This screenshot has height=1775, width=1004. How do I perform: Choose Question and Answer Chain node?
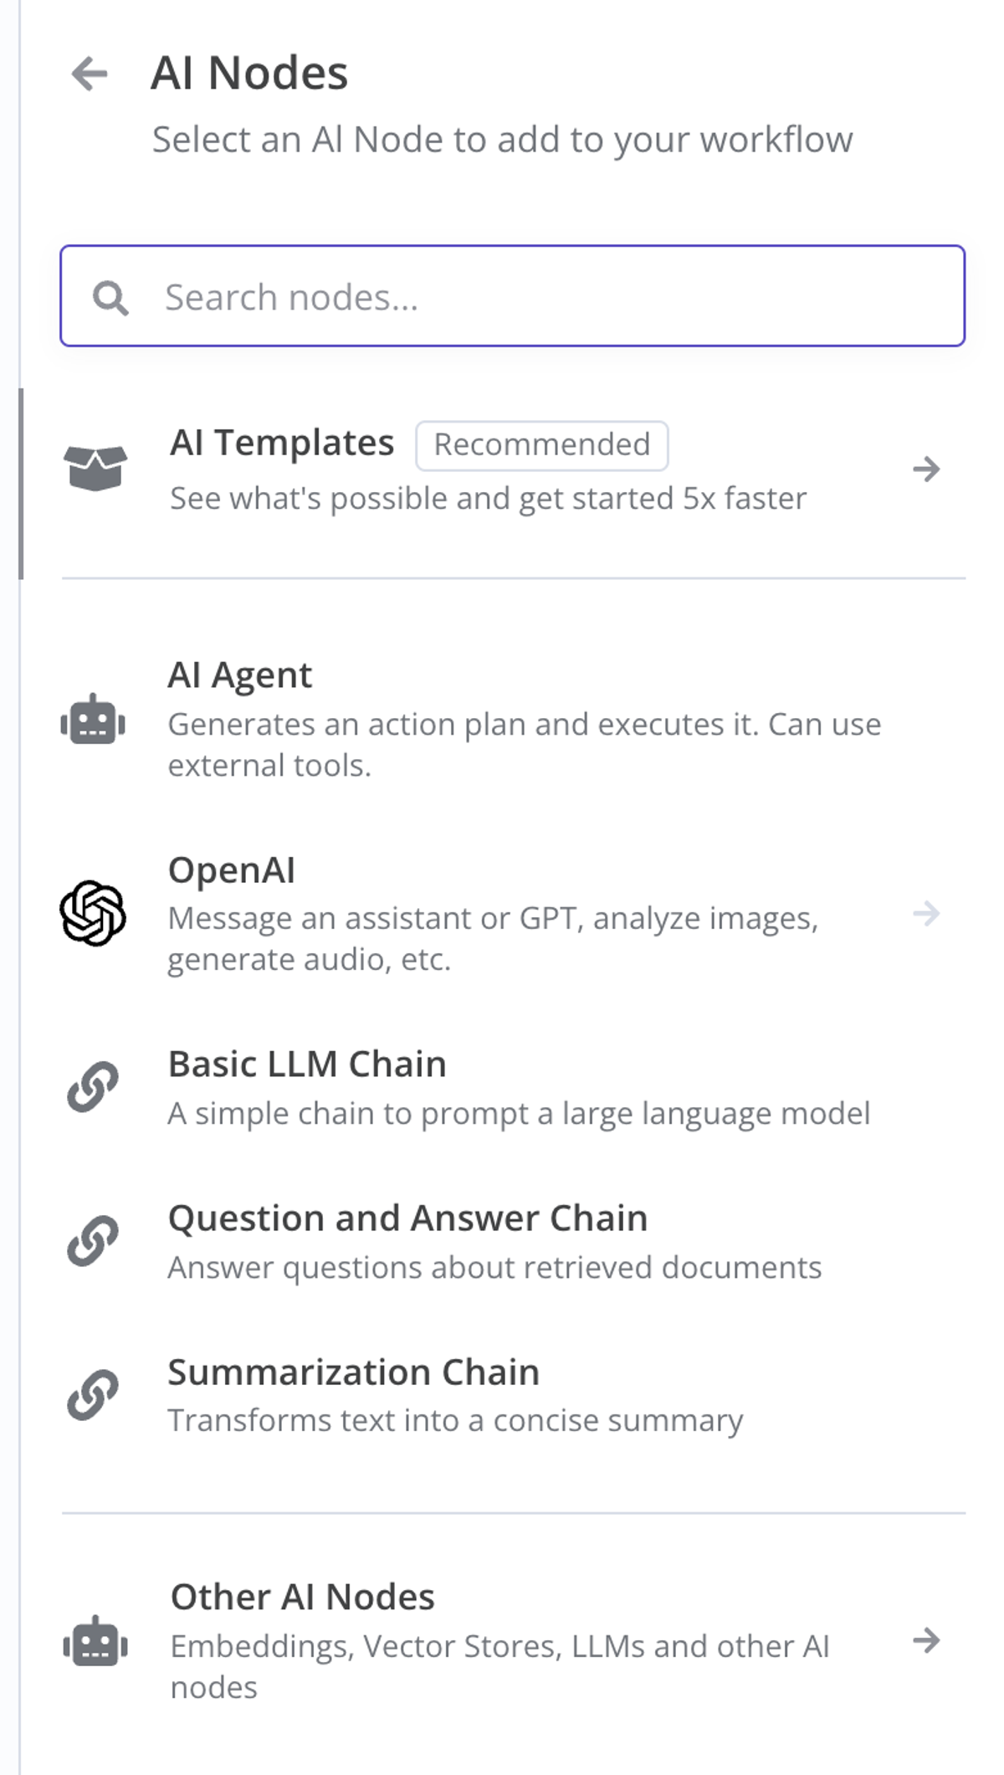tap(407, 1218)
